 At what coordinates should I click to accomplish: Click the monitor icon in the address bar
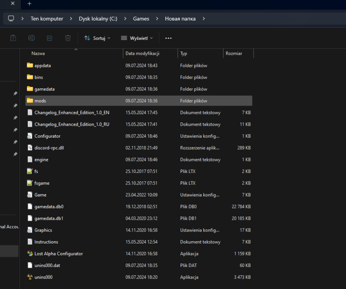point(11,19)
